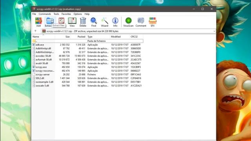Minimize the WinRAR window
This screenshot has width=251, height=141.
coord(194,9)
